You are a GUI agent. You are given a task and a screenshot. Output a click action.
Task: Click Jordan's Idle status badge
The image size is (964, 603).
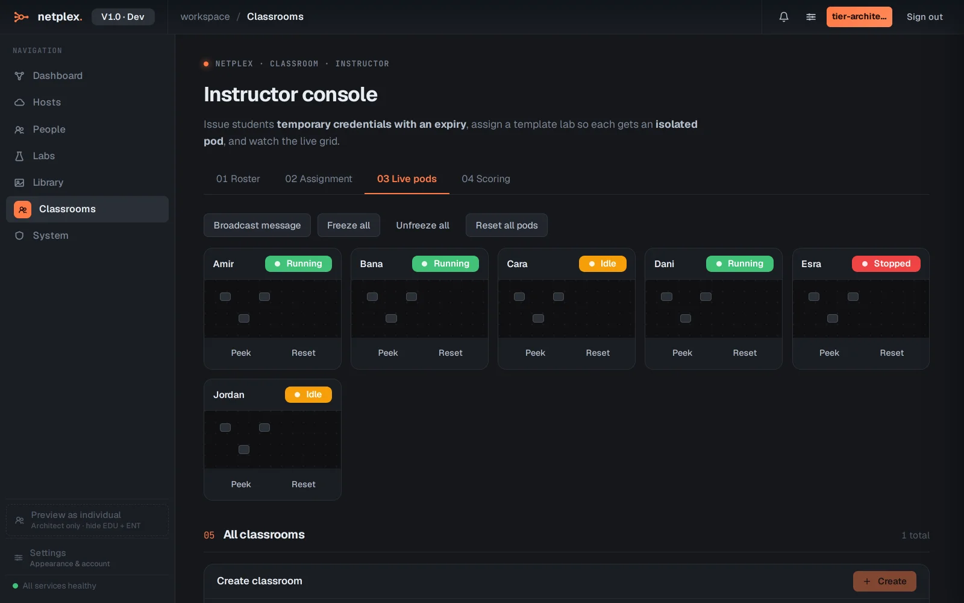308,395
